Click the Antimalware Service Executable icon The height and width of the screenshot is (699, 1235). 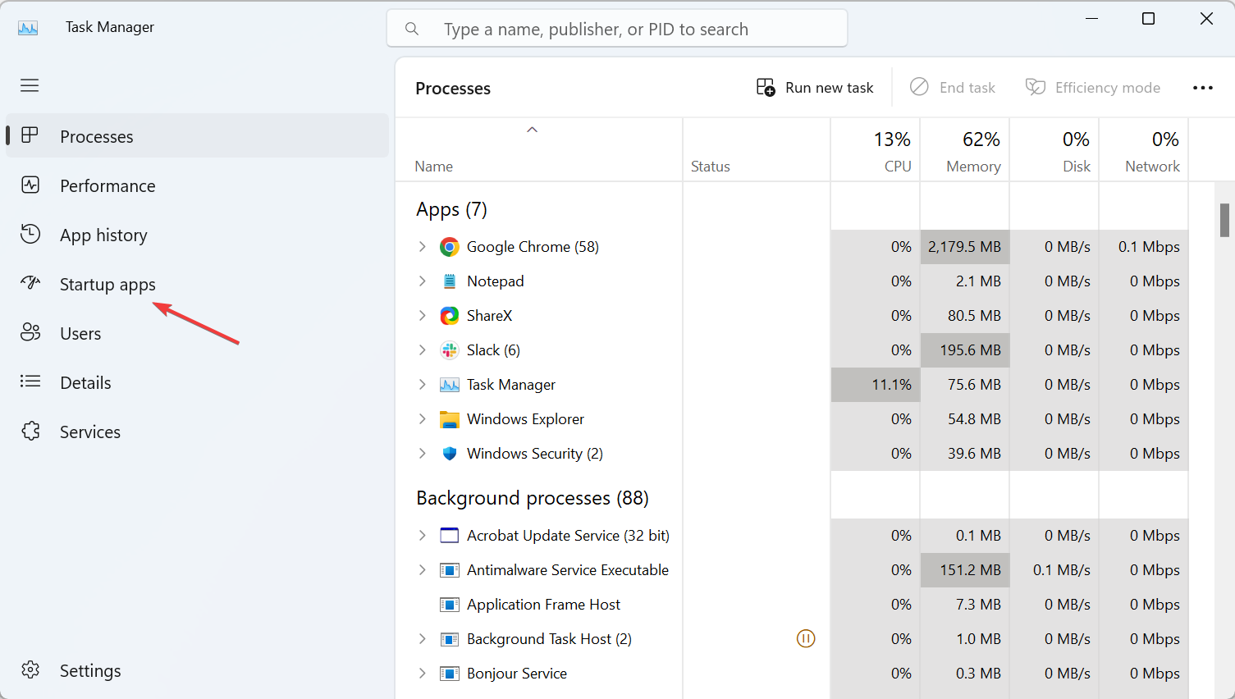(450, 570)
